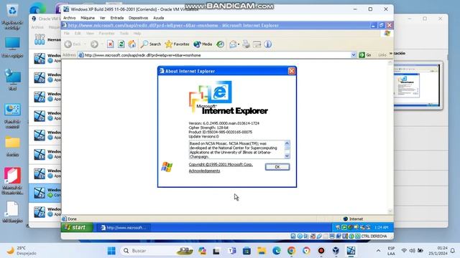Open VirtualBox Archivo menu
Viewport: 460px width, 258px height.
coord(70,18)
